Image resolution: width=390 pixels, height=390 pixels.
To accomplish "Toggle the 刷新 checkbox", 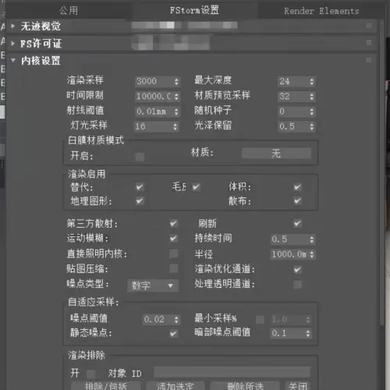I will 297,223.
